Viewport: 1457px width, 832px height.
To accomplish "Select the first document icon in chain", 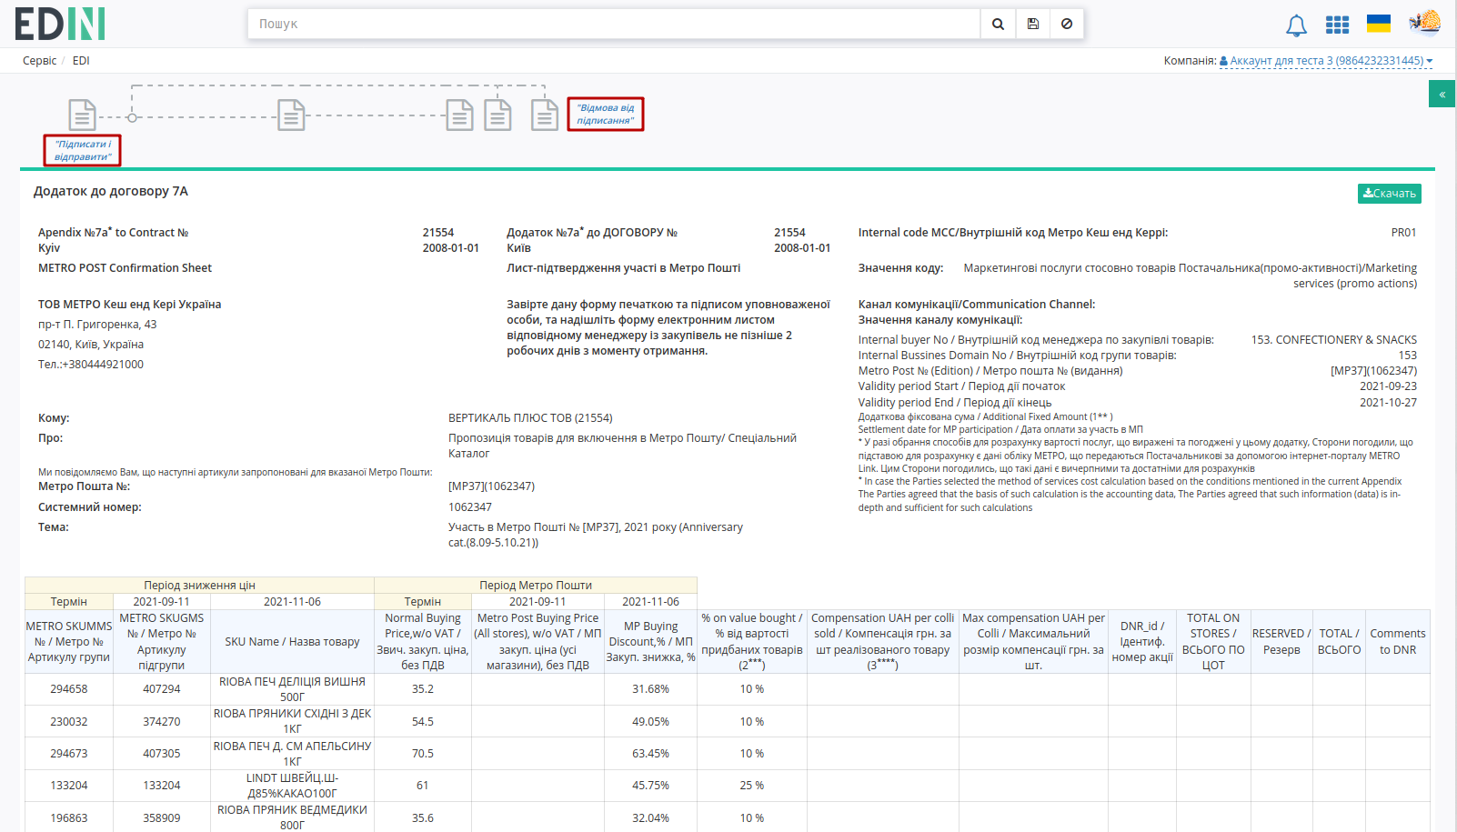I will point(82,115).
